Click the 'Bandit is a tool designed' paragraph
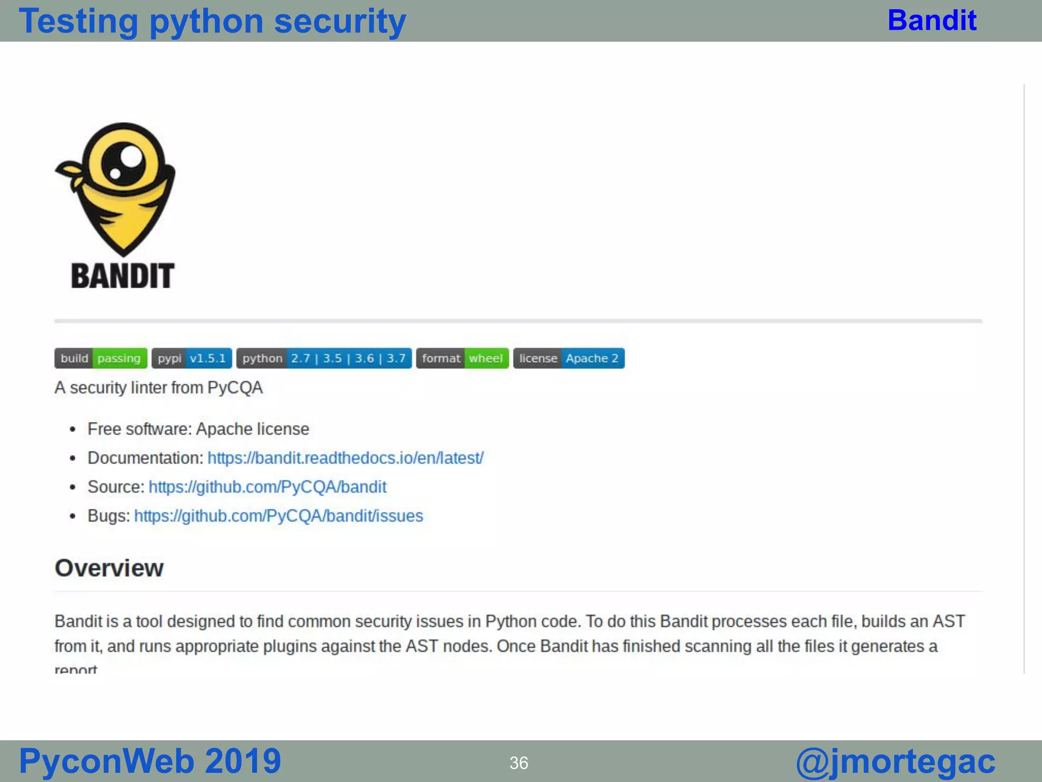This screenshot has height=782, width=1042. [x=510, y=643]
